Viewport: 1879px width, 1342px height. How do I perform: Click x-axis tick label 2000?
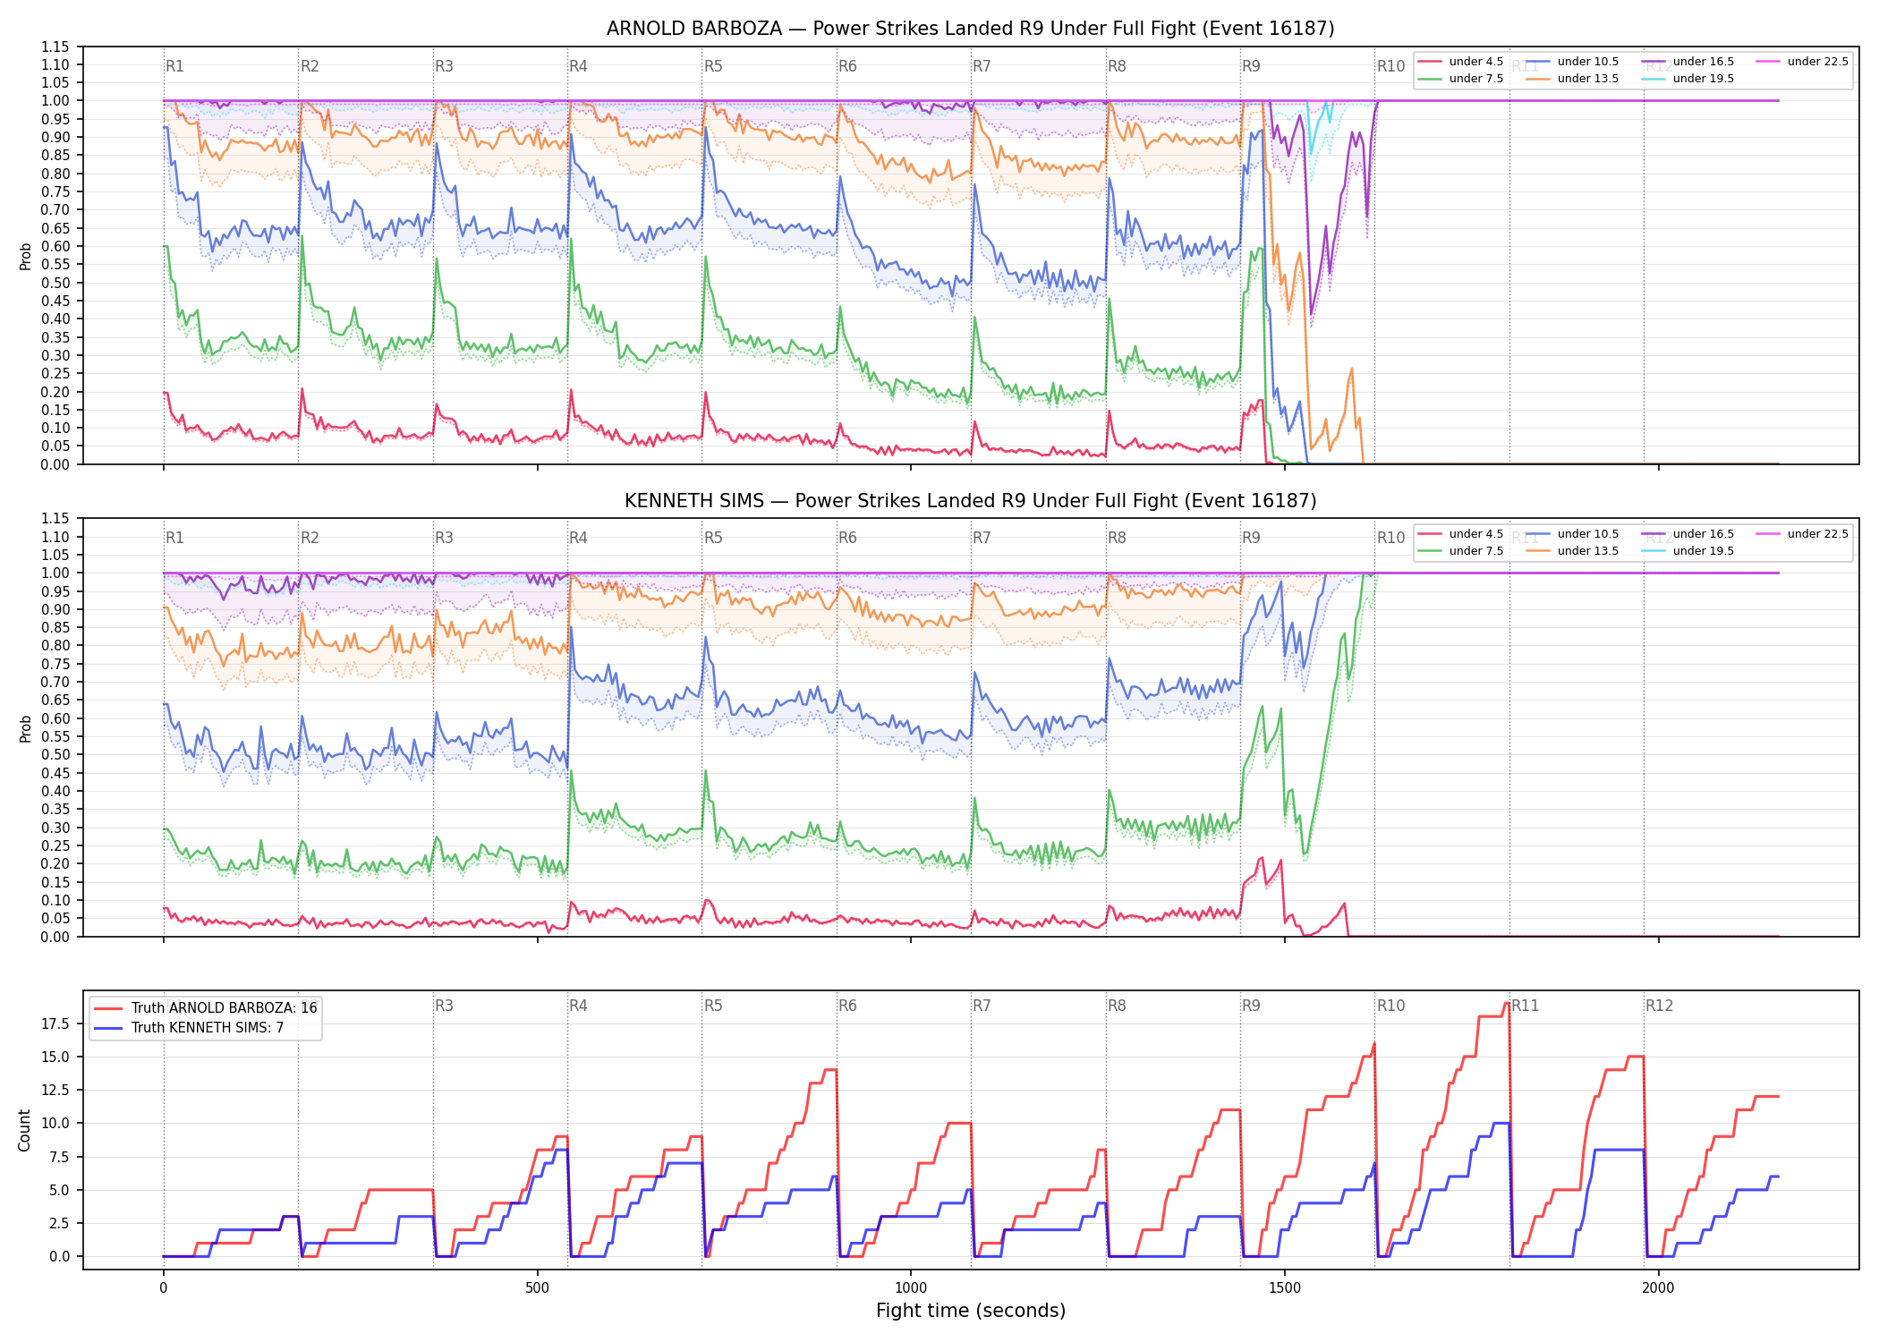[x=1658, y=1288]
